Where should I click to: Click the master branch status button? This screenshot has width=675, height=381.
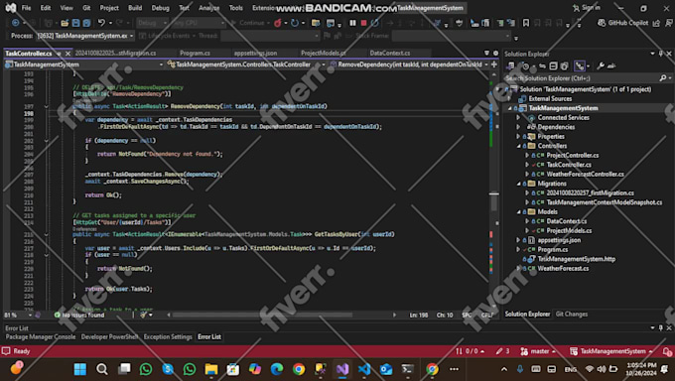(538, 351)
